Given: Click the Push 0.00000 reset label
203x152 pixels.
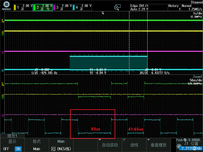Looking at the screenshot, I should coord(189,140).
